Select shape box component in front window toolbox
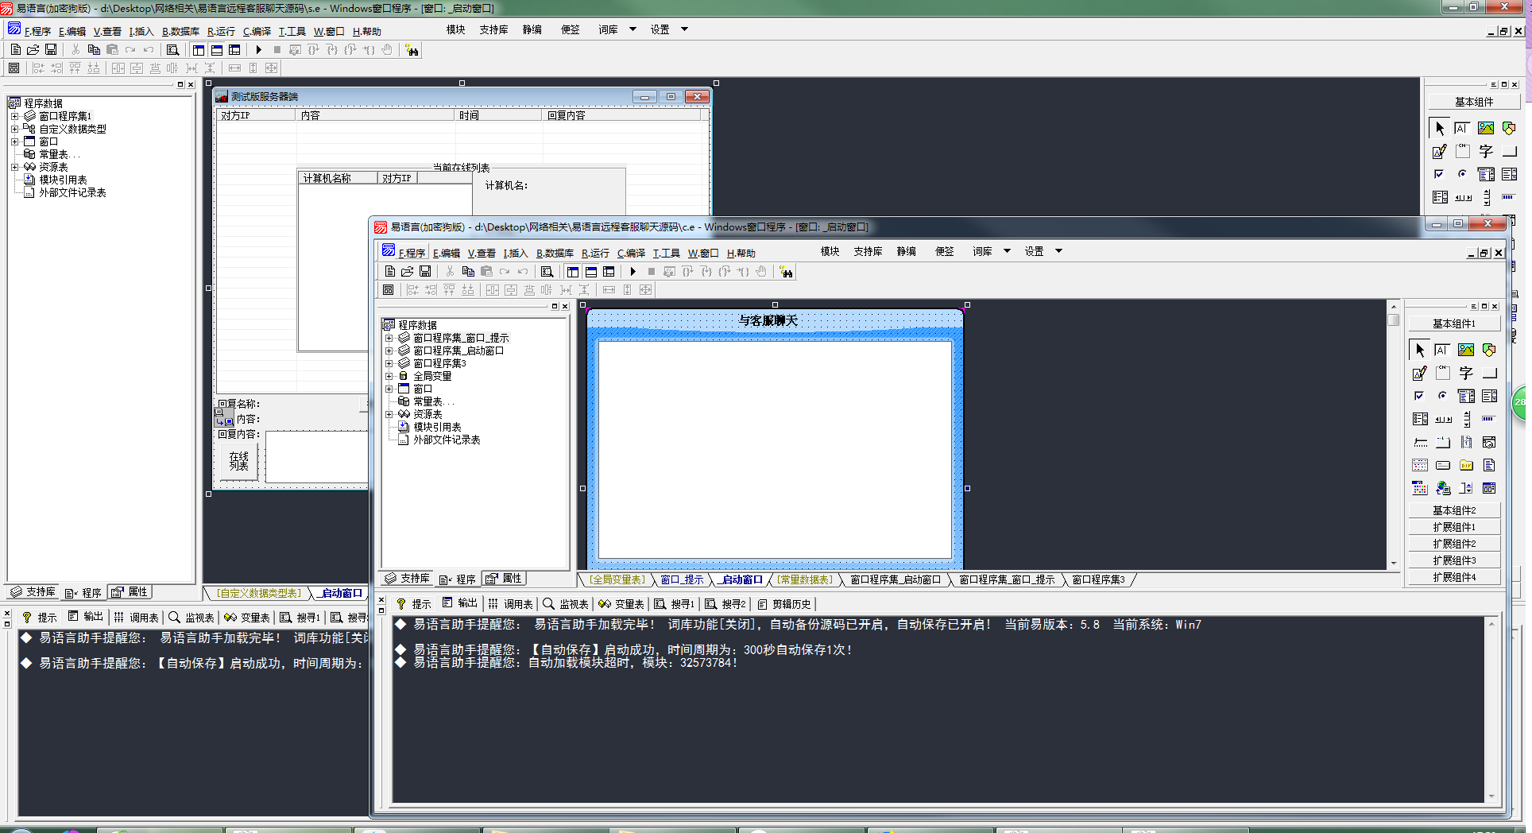Image resolution: width=1532 pixels, height=833 pixels. 1489,350
